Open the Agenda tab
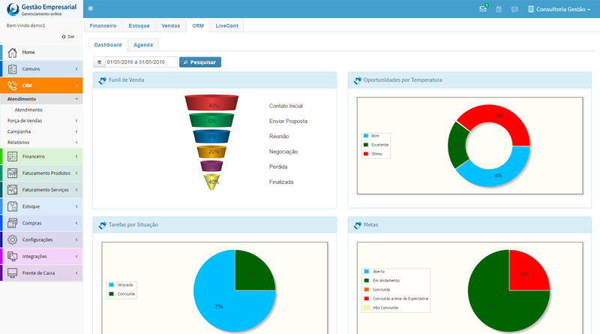600x334 pixels. tap(143, 45)
